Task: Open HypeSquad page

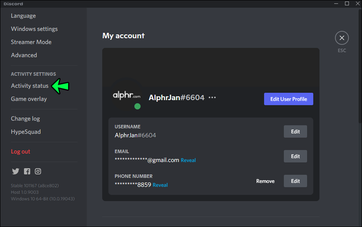Action: [26, 132]
